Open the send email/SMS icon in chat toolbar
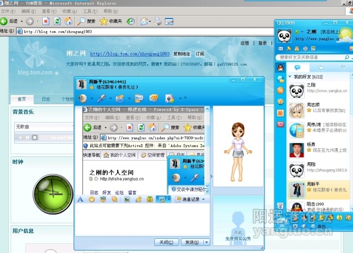The height and width of the screenshot is (253, 353). click(x=139, y=98)
